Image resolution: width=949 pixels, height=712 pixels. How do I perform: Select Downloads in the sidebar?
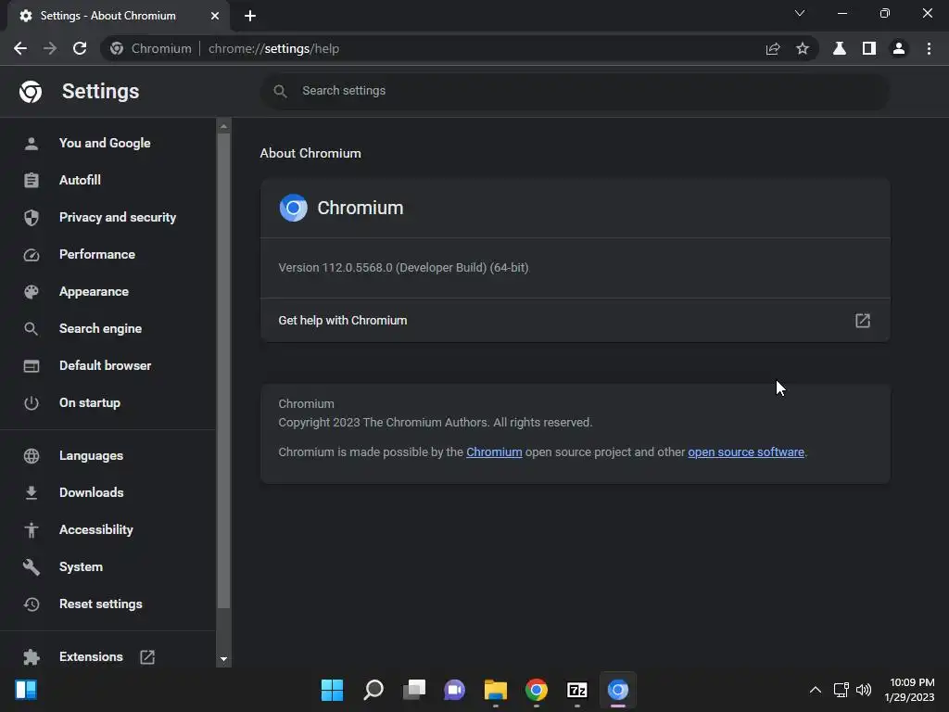[x=108, y=492]
